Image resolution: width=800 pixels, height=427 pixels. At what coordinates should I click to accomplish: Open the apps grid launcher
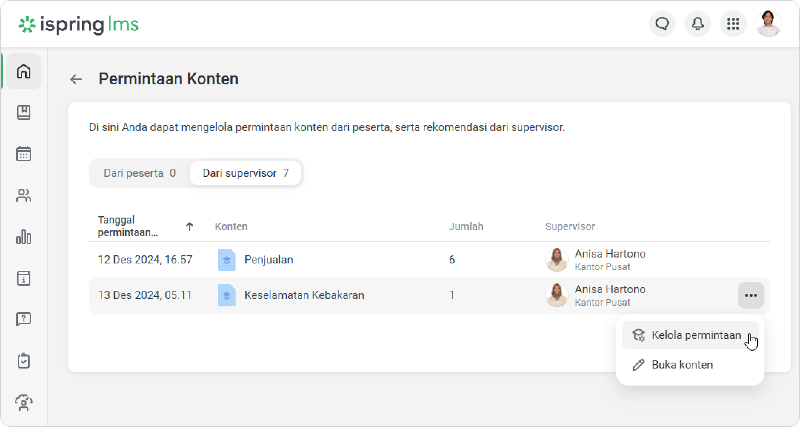(x=733, y=24)
